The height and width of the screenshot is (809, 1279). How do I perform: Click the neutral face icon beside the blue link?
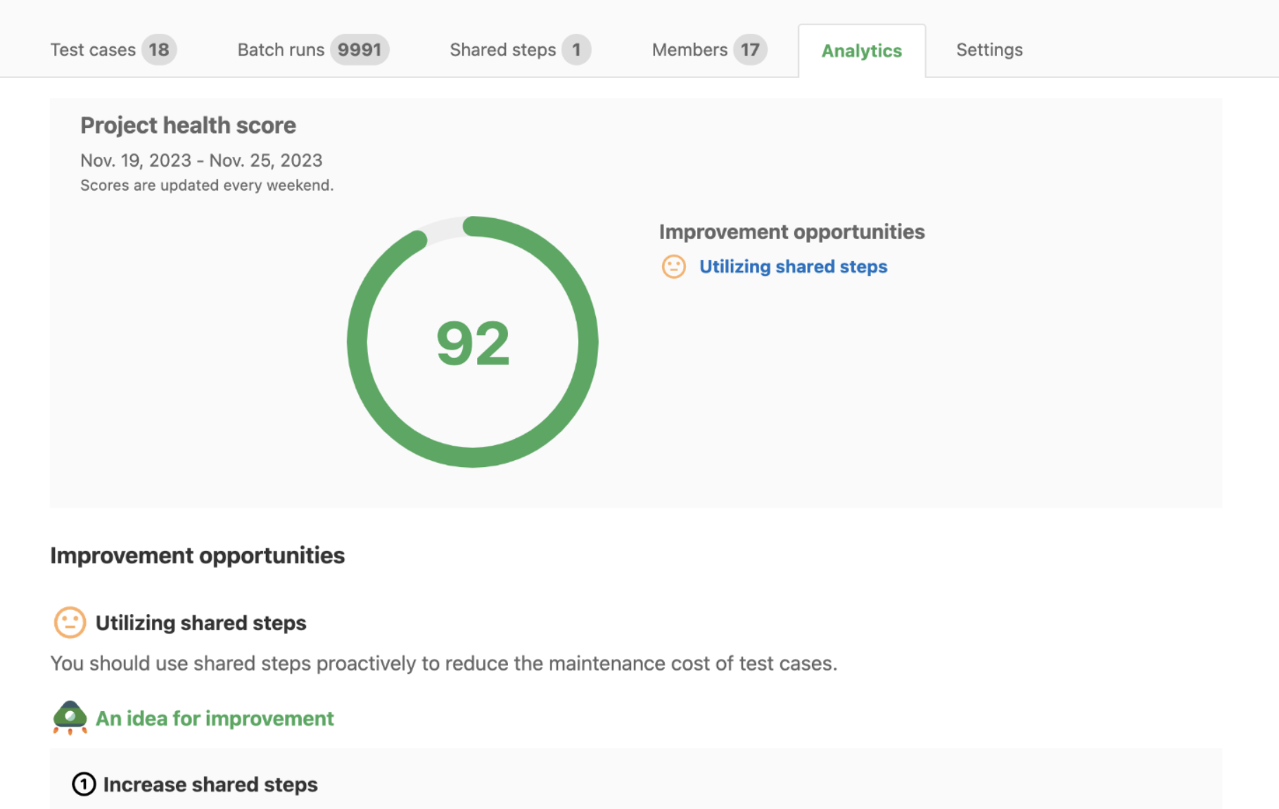pyautogui.click(x=673, y=267)
